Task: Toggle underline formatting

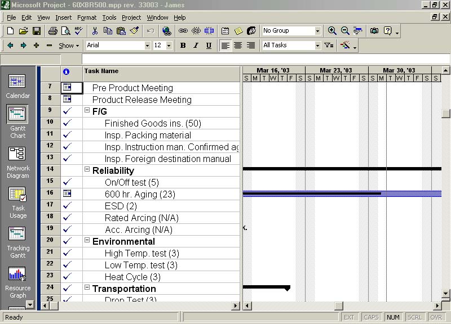Action: point(209,46)
